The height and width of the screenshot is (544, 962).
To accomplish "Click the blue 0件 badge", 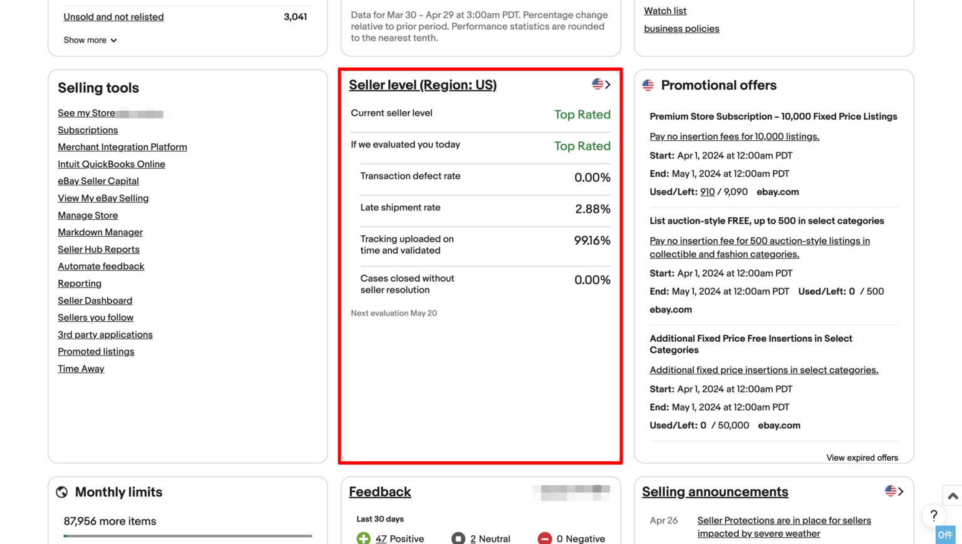I will [946, 535].
